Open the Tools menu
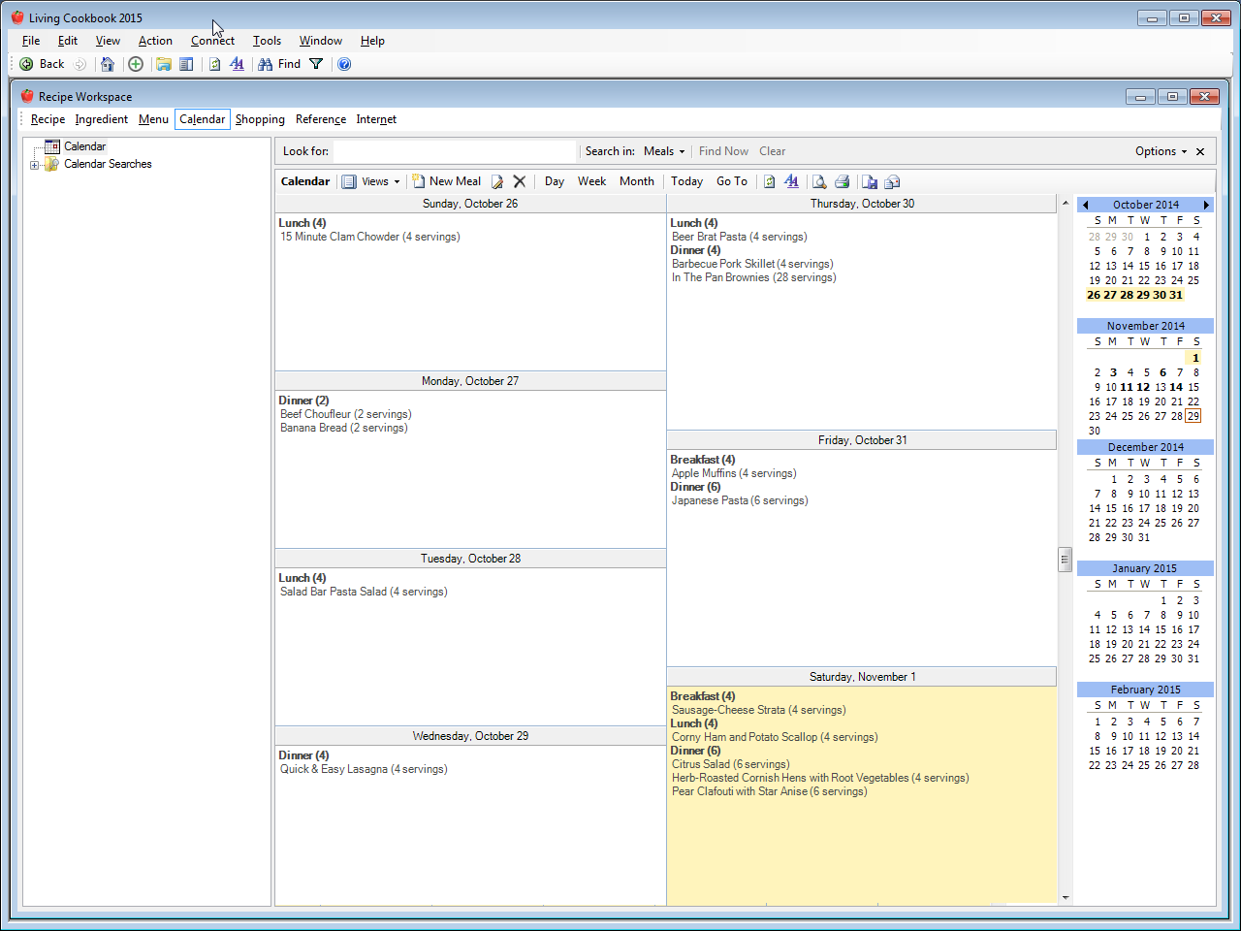1241x931 pixels. (267, 41)
